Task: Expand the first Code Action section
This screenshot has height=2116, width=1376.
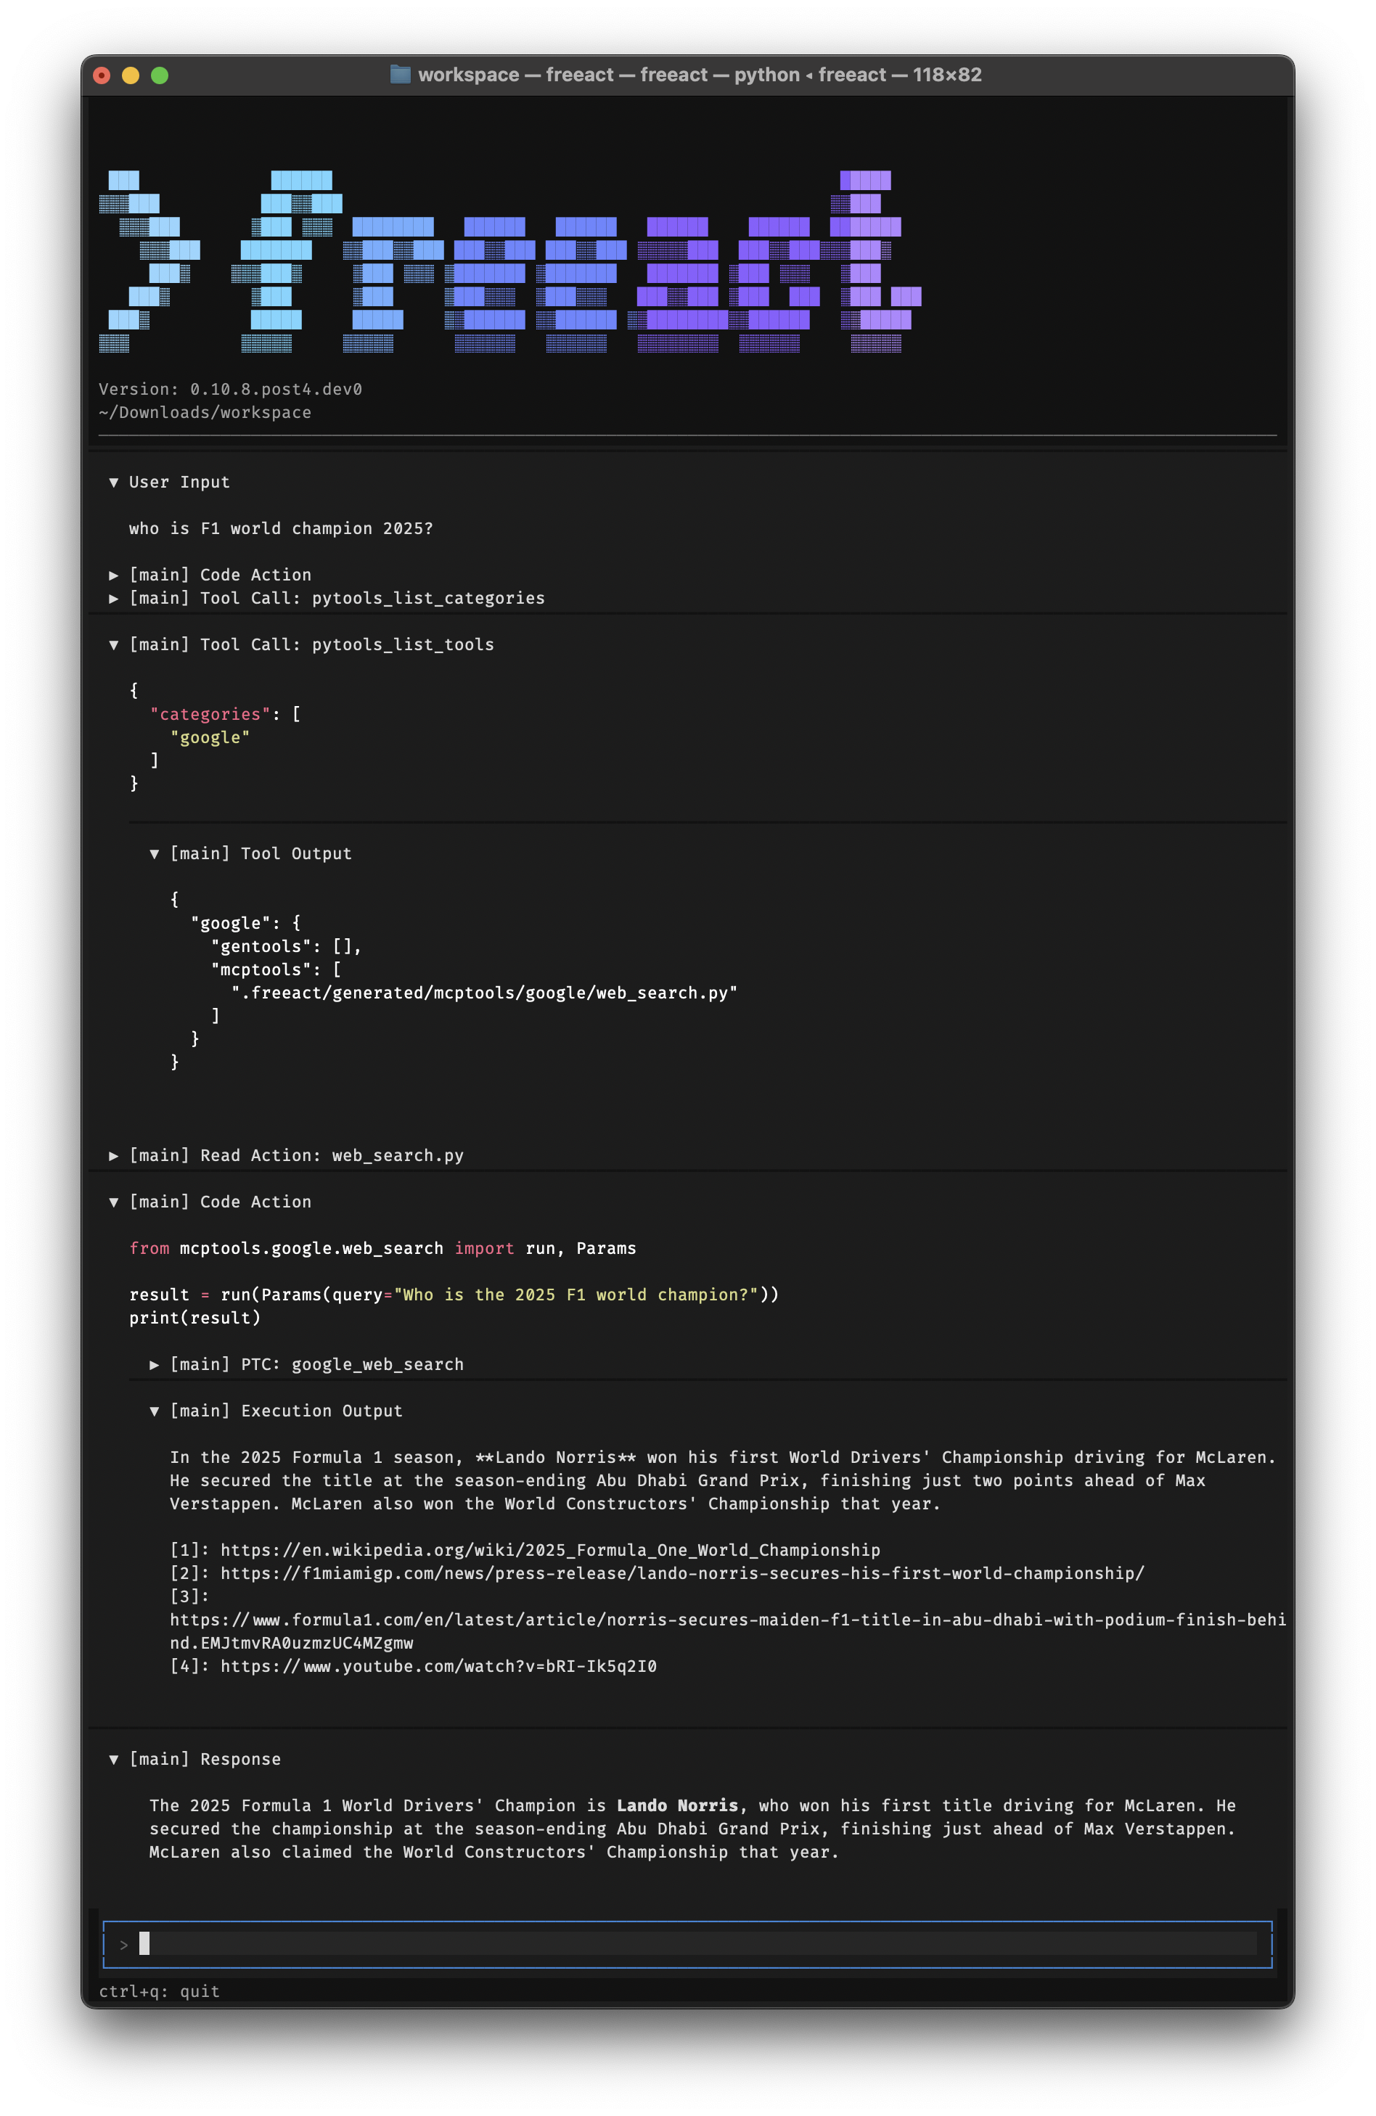Action: [114, 575]
